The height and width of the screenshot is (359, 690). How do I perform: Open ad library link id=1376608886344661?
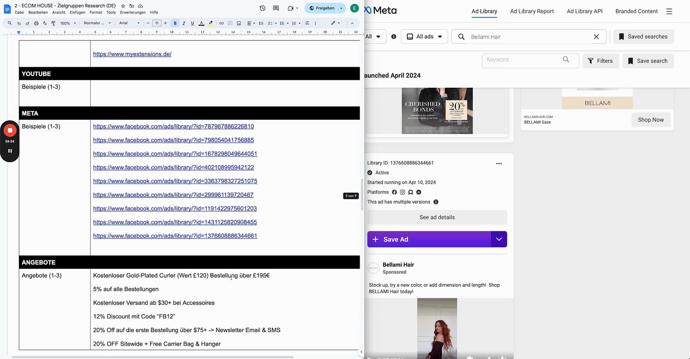(175, 236)
